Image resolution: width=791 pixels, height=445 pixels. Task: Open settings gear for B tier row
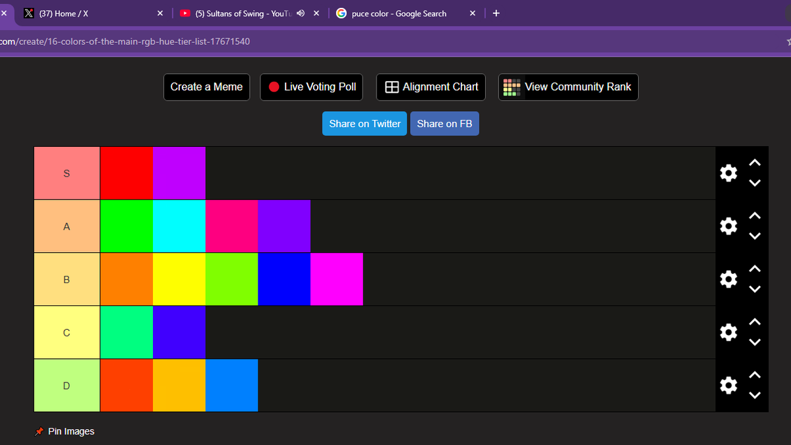pos(728,279)
